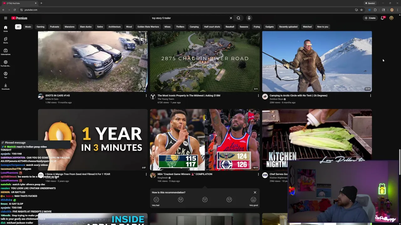Open Downloads from the sidebar
This screenshot has width=401, height=225.
click(5, 87)
